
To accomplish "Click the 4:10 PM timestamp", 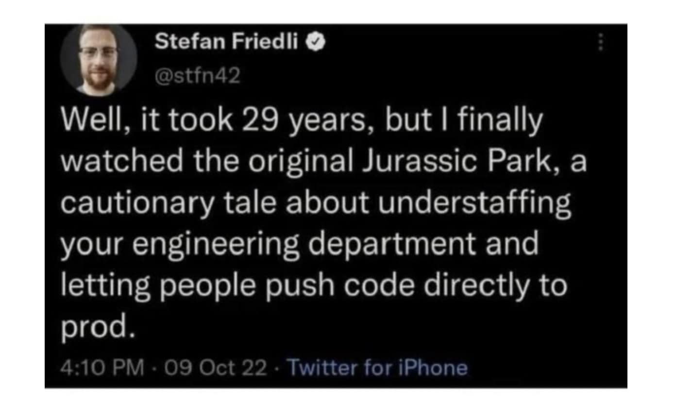I will tap(102, 368).
